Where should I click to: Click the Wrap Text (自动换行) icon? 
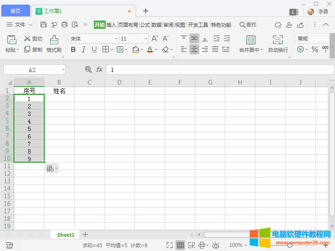278,40
